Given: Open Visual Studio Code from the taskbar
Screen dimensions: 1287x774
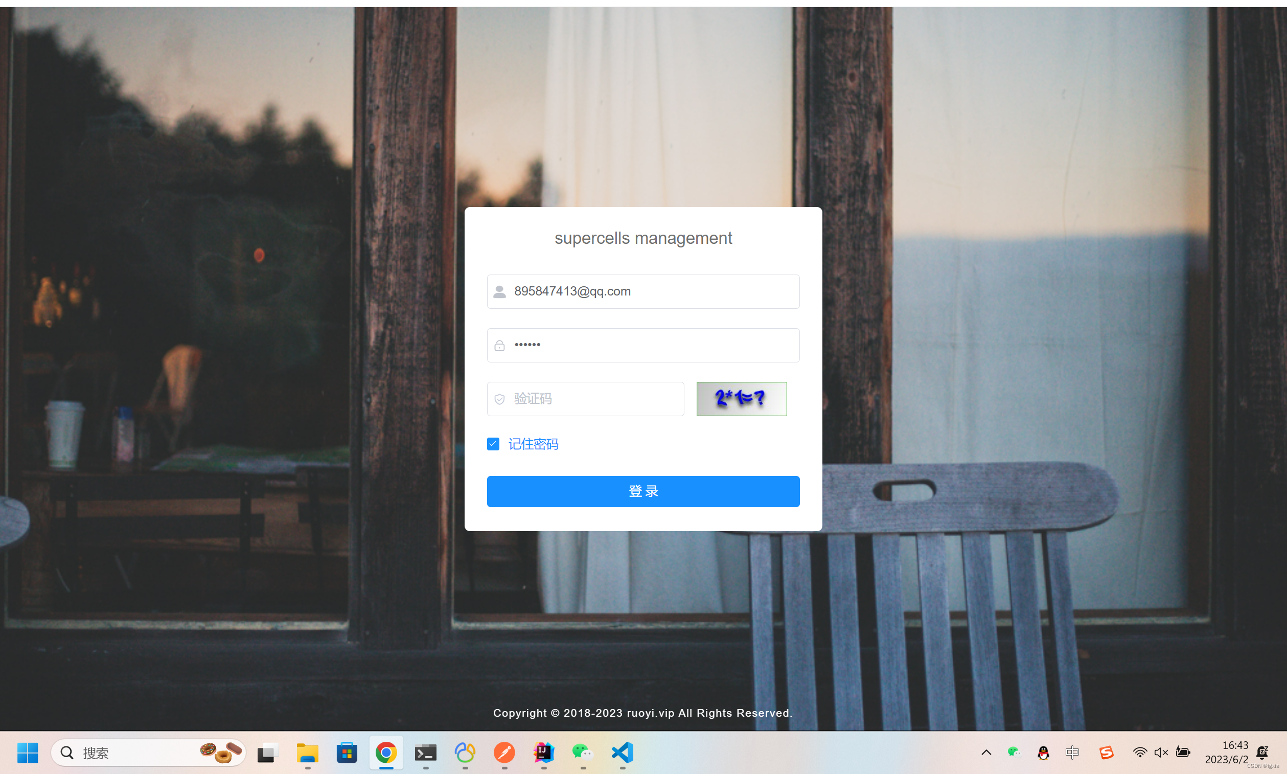Looking at the screenshot, I should [x=622, y=753].
